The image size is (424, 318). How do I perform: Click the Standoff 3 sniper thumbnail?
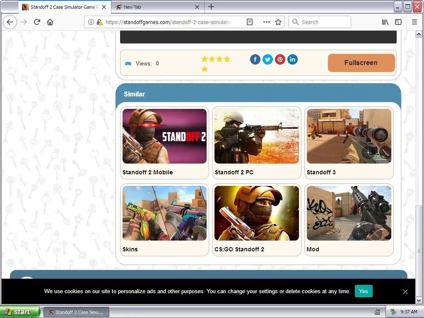[349, 136]
